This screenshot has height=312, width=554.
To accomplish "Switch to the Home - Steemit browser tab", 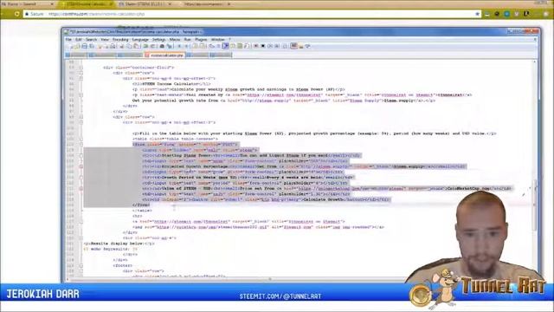I will 28,3.
